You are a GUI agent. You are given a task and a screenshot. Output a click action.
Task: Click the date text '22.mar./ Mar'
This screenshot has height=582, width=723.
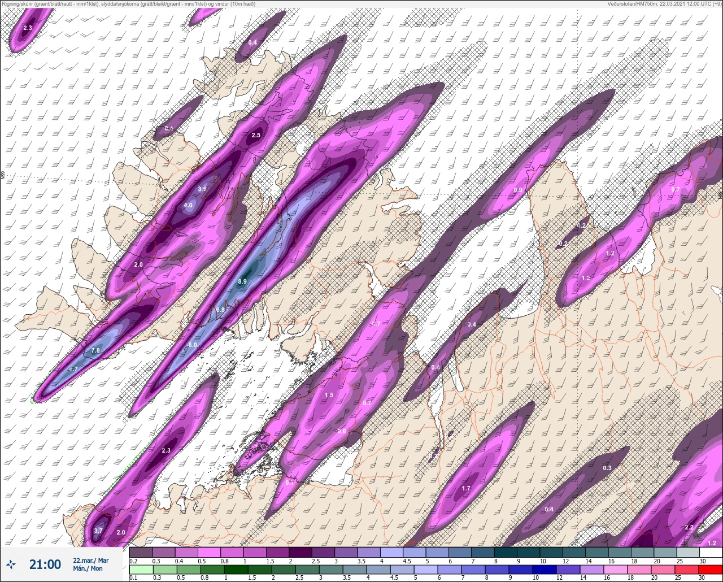[90, 561]
